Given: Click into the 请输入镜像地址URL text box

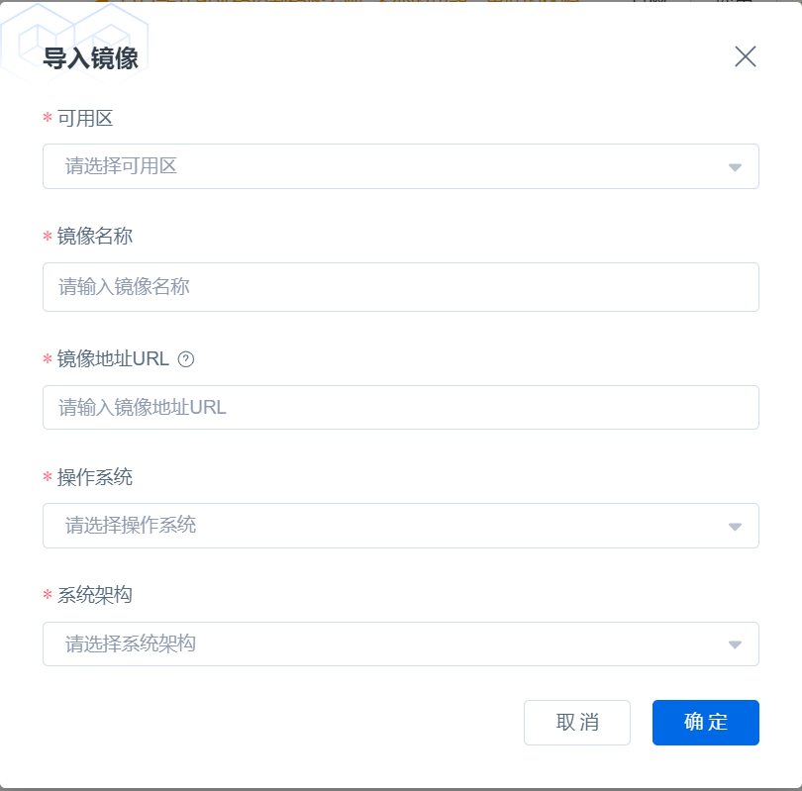Looking at the screenshot, I should (400, 407).
